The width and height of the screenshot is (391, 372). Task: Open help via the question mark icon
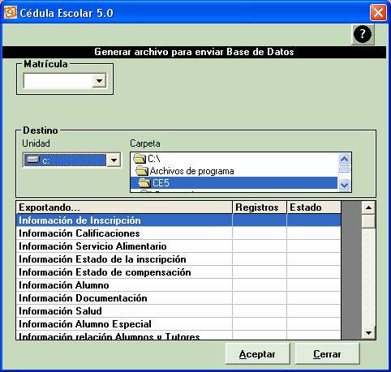click(x=363, y=34)
